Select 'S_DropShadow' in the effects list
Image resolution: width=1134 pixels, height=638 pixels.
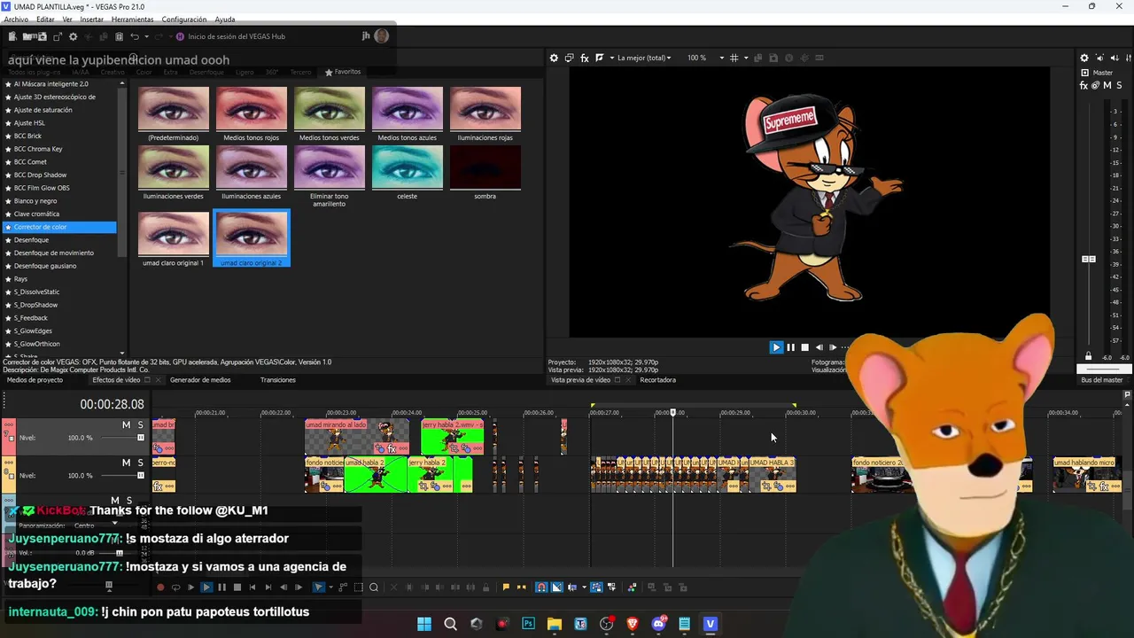pyautogui.click(x=35, y=305)
